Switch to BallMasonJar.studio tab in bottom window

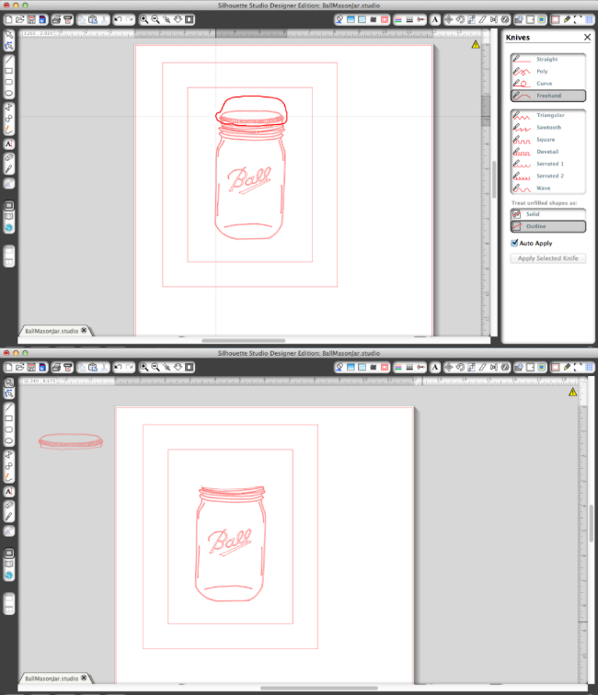coord(52,678)
